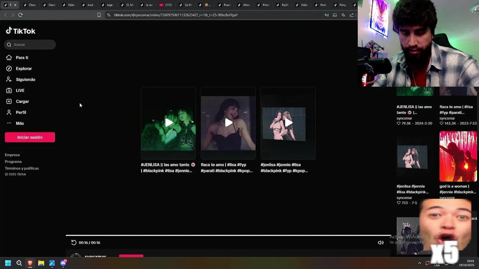Viewport: 479px width, 269px height.
Task: Switch to the YouTube '(115)' tab
Action: pyautogui.click(x=166, y=5)
